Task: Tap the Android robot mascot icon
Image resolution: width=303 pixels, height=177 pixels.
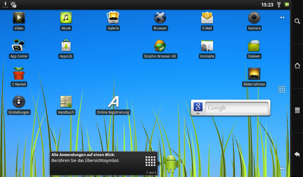Action: [171, 163]
